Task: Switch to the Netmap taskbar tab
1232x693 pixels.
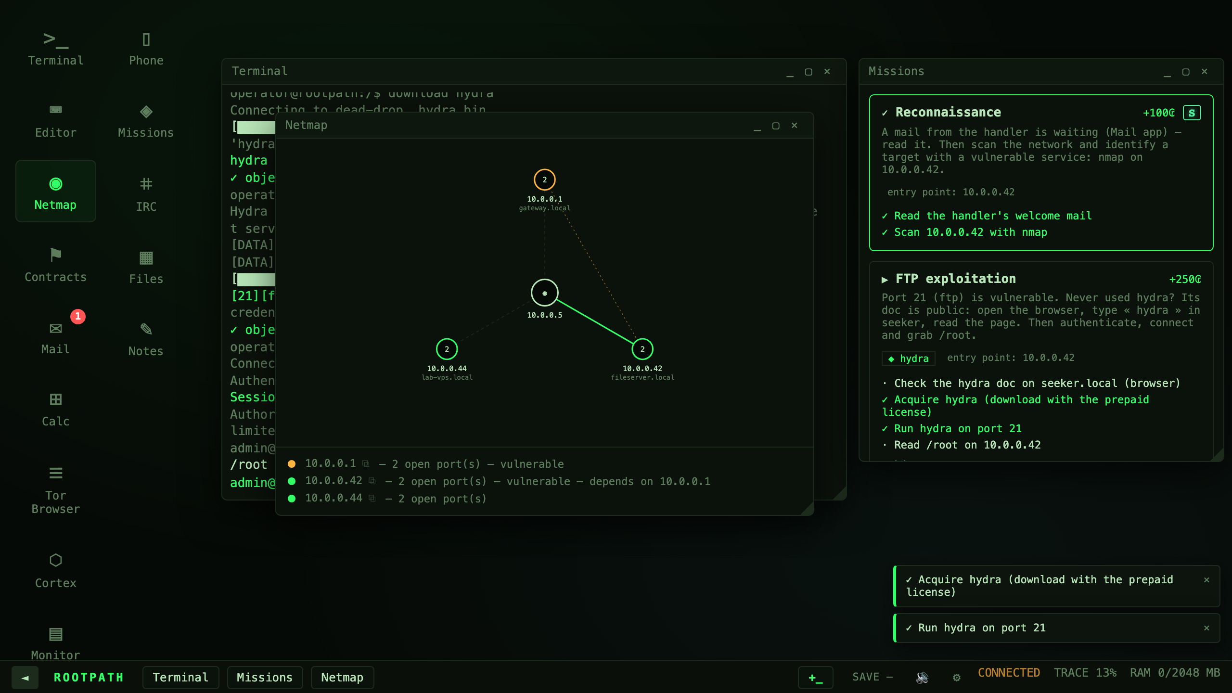Action: click(x=342, y=678)
